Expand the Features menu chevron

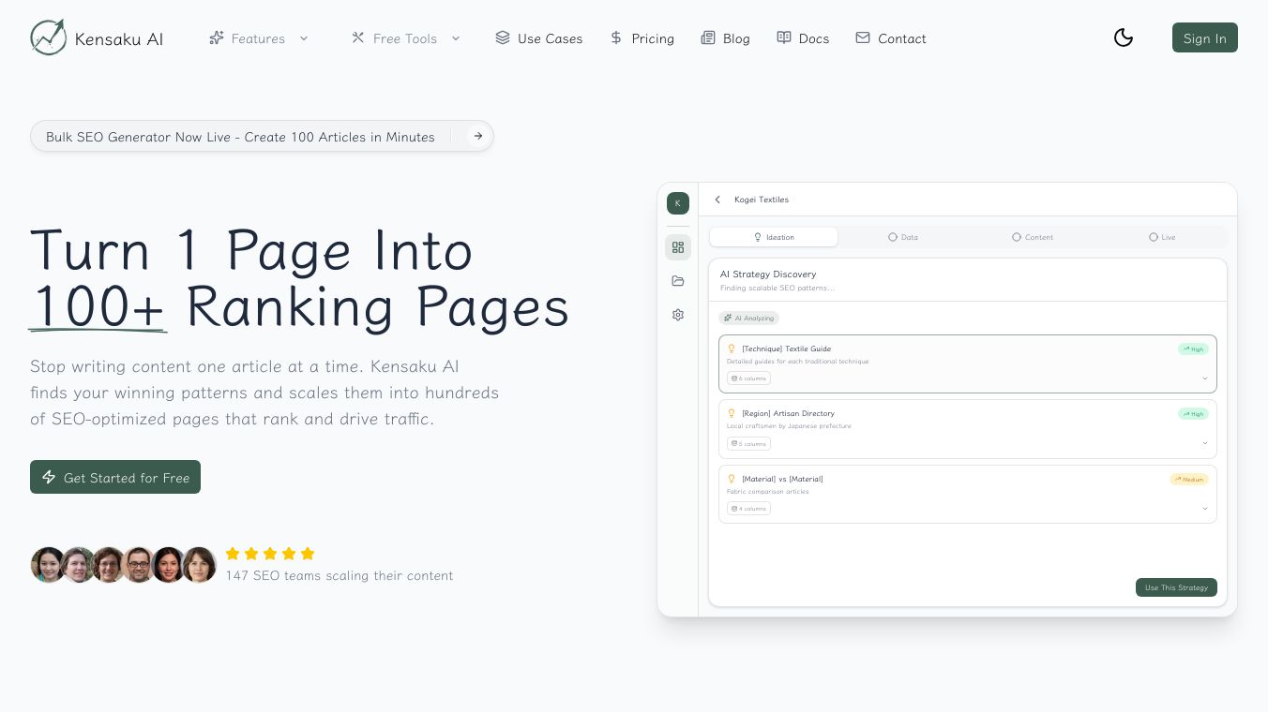pyautogui.click(x=304, y=38)
